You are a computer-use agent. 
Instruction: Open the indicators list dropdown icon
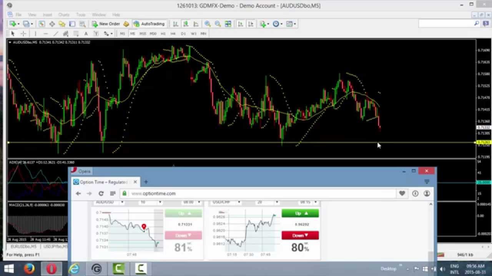[264, 24]
